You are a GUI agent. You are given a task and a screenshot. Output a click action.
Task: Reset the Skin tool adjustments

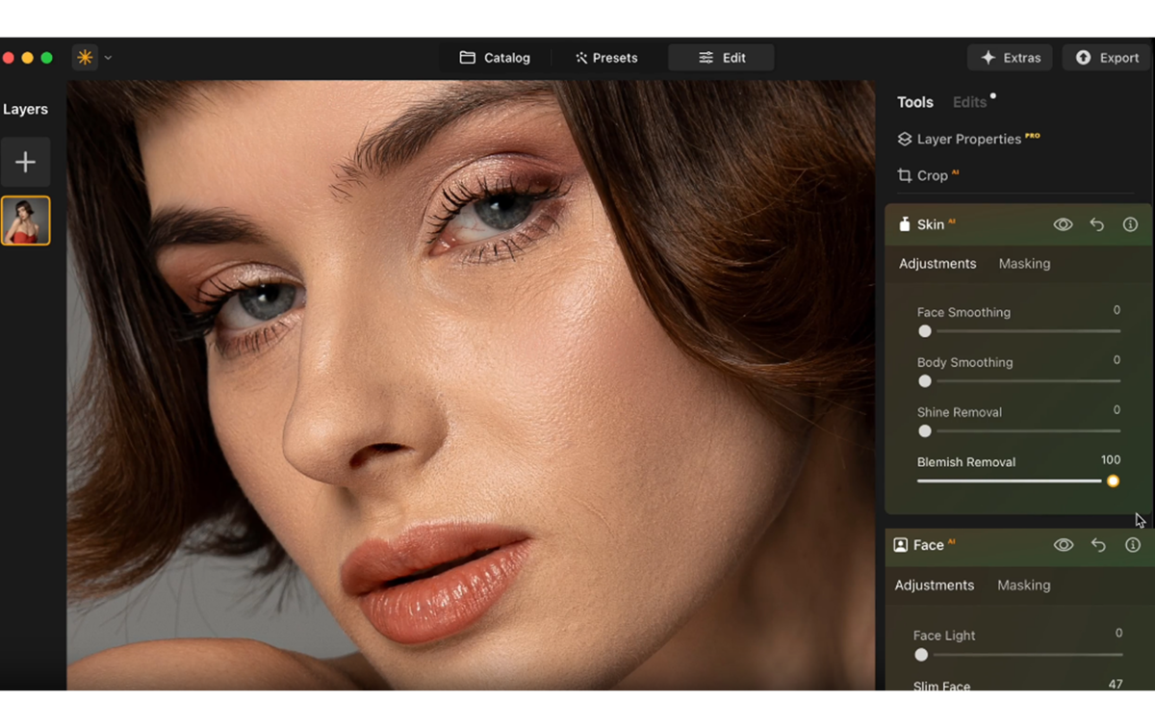click(1097, 224)
